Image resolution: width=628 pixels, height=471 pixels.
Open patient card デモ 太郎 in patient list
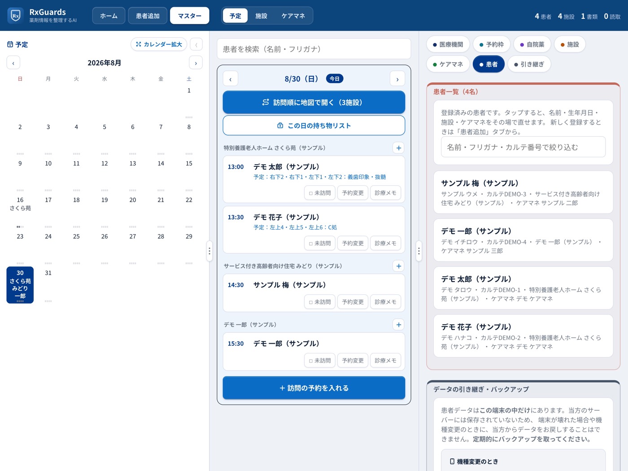[523, 288]
